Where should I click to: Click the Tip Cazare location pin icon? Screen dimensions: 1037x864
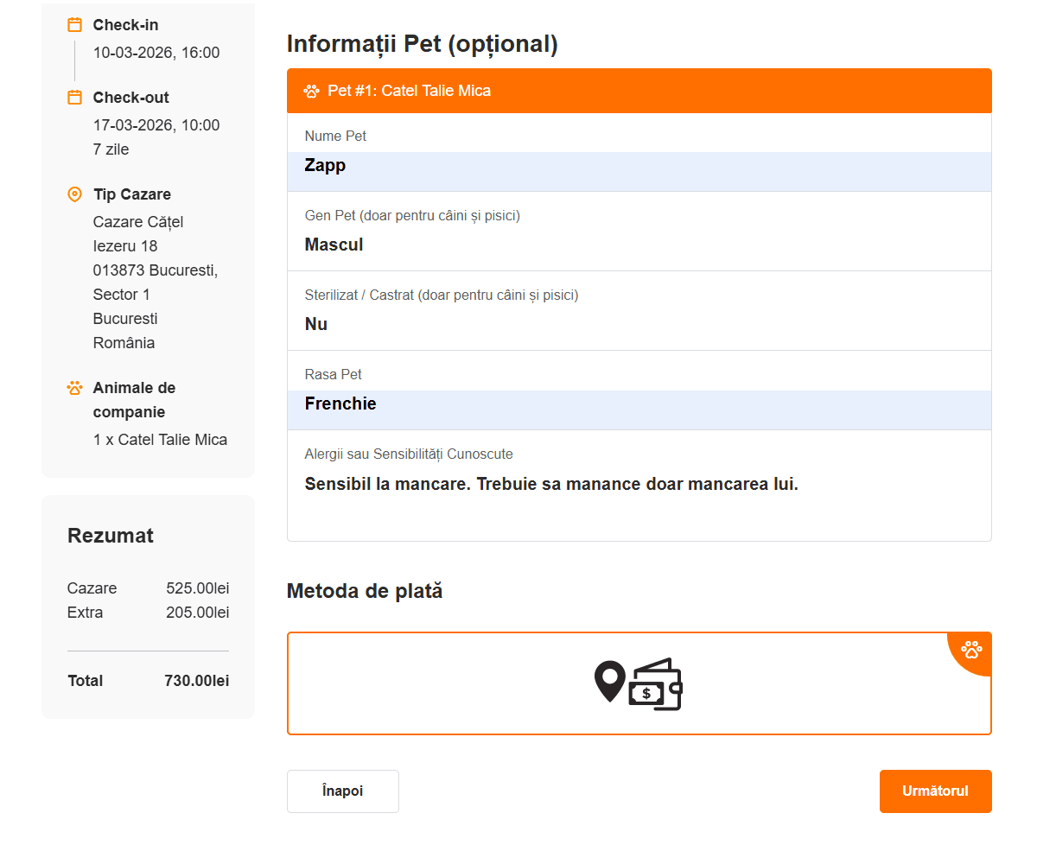75,194
